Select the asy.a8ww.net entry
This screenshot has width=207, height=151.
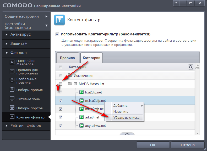[125, 125]
